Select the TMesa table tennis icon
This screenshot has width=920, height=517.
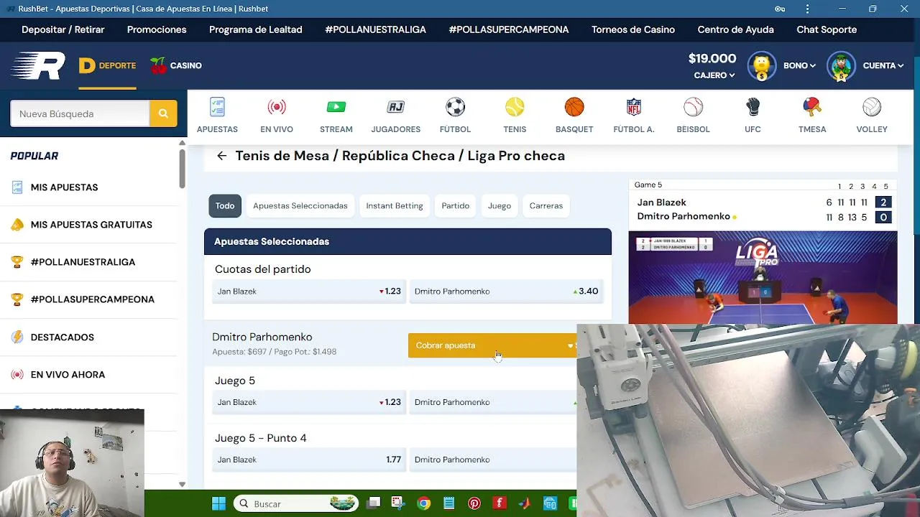812,107
